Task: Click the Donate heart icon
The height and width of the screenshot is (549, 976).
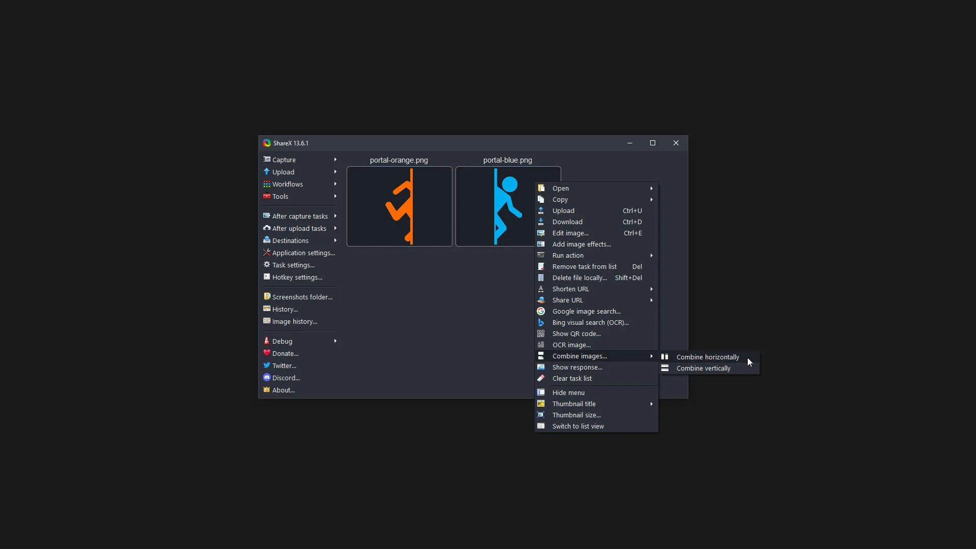Action: pos(266,353)
